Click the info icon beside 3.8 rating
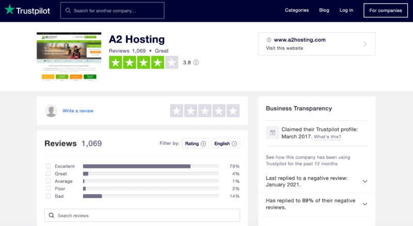The height and width of the screenshot is (226, 413). point(196,63)
